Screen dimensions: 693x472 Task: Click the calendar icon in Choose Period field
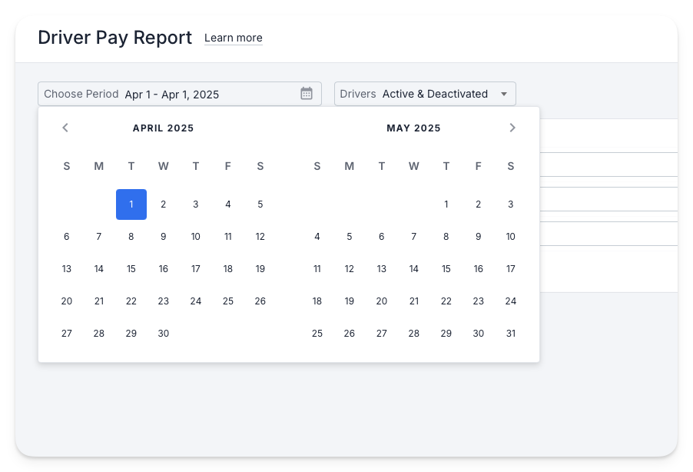[307, 93]
